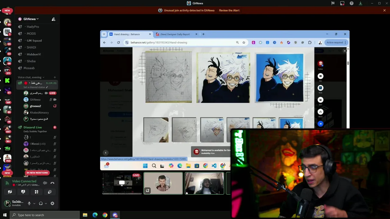Select the LIVE screen share thumbnail
The image size is (390, 219).
tap(122, 183)
